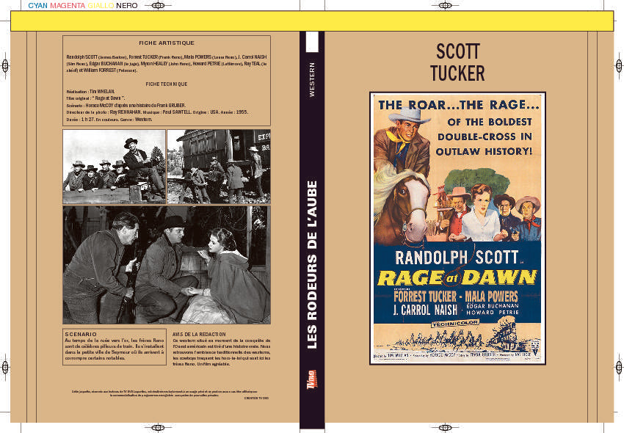
Task: Click the CYAN color label
Action: click(37, 6)
